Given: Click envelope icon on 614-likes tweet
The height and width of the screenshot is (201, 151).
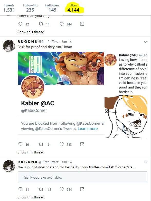Looking at the screenshot, I should 82,189.
